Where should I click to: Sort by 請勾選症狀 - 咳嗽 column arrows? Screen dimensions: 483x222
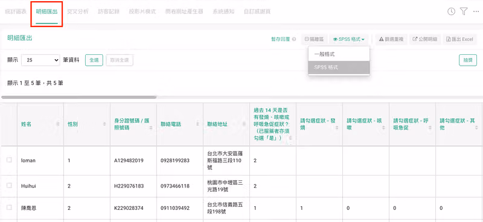coord(383,127)
